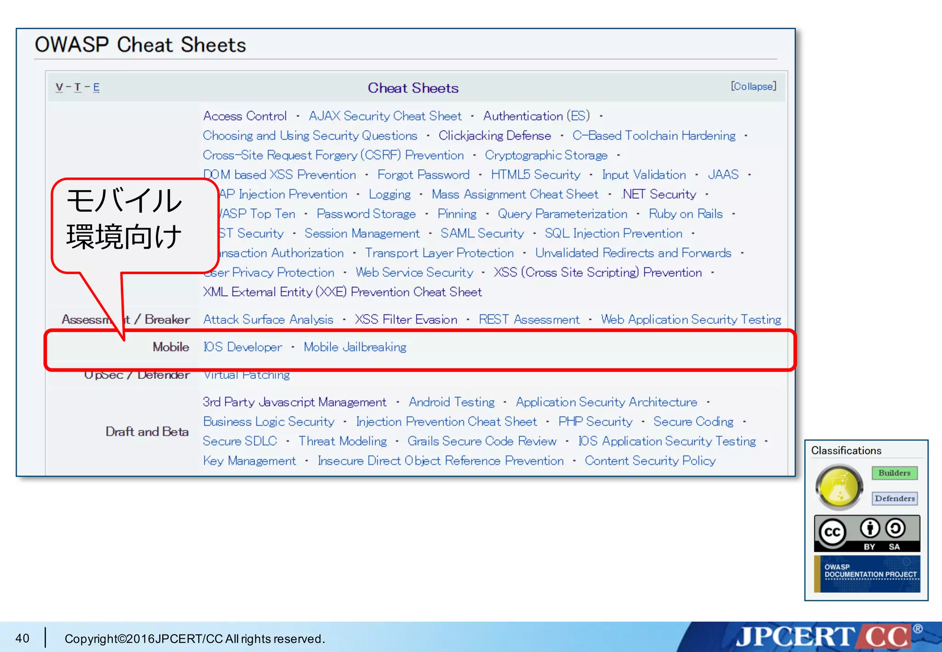
Task: Open the Attack Surface Analysis link
Action: [x=268, y=320]
